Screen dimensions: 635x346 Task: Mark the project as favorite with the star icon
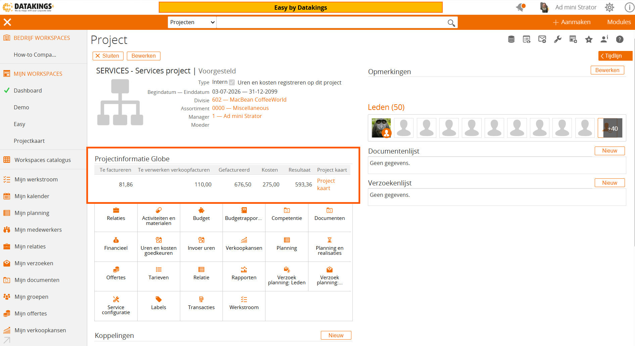589,40
